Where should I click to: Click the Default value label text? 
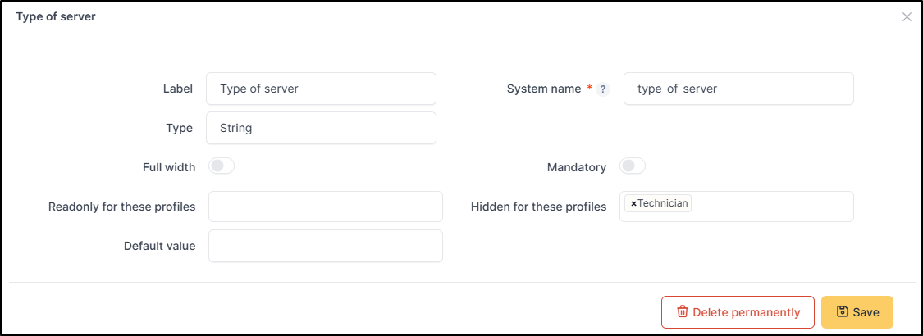[x=159, y=246]
